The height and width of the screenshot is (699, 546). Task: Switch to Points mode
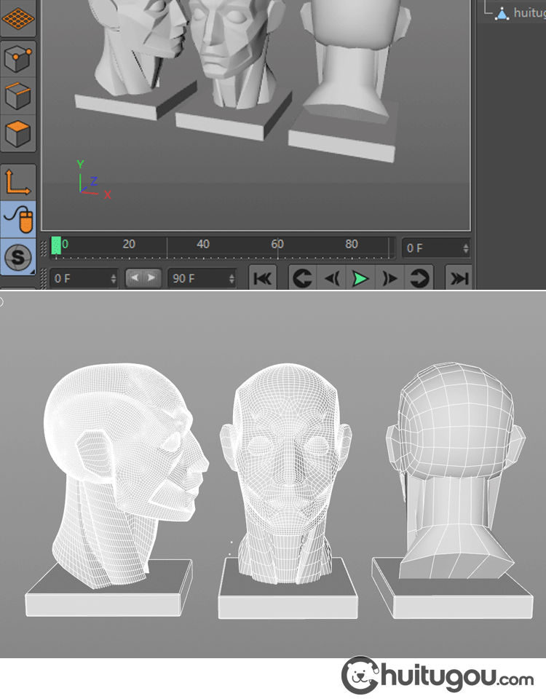pos(18,58)
